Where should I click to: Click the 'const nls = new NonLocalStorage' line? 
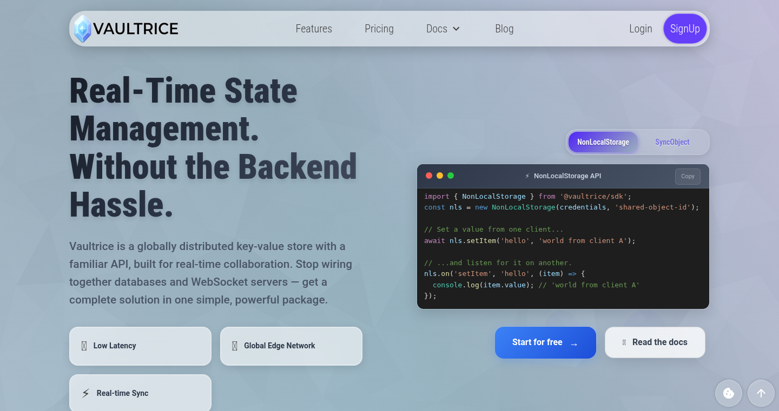[562, 207]
